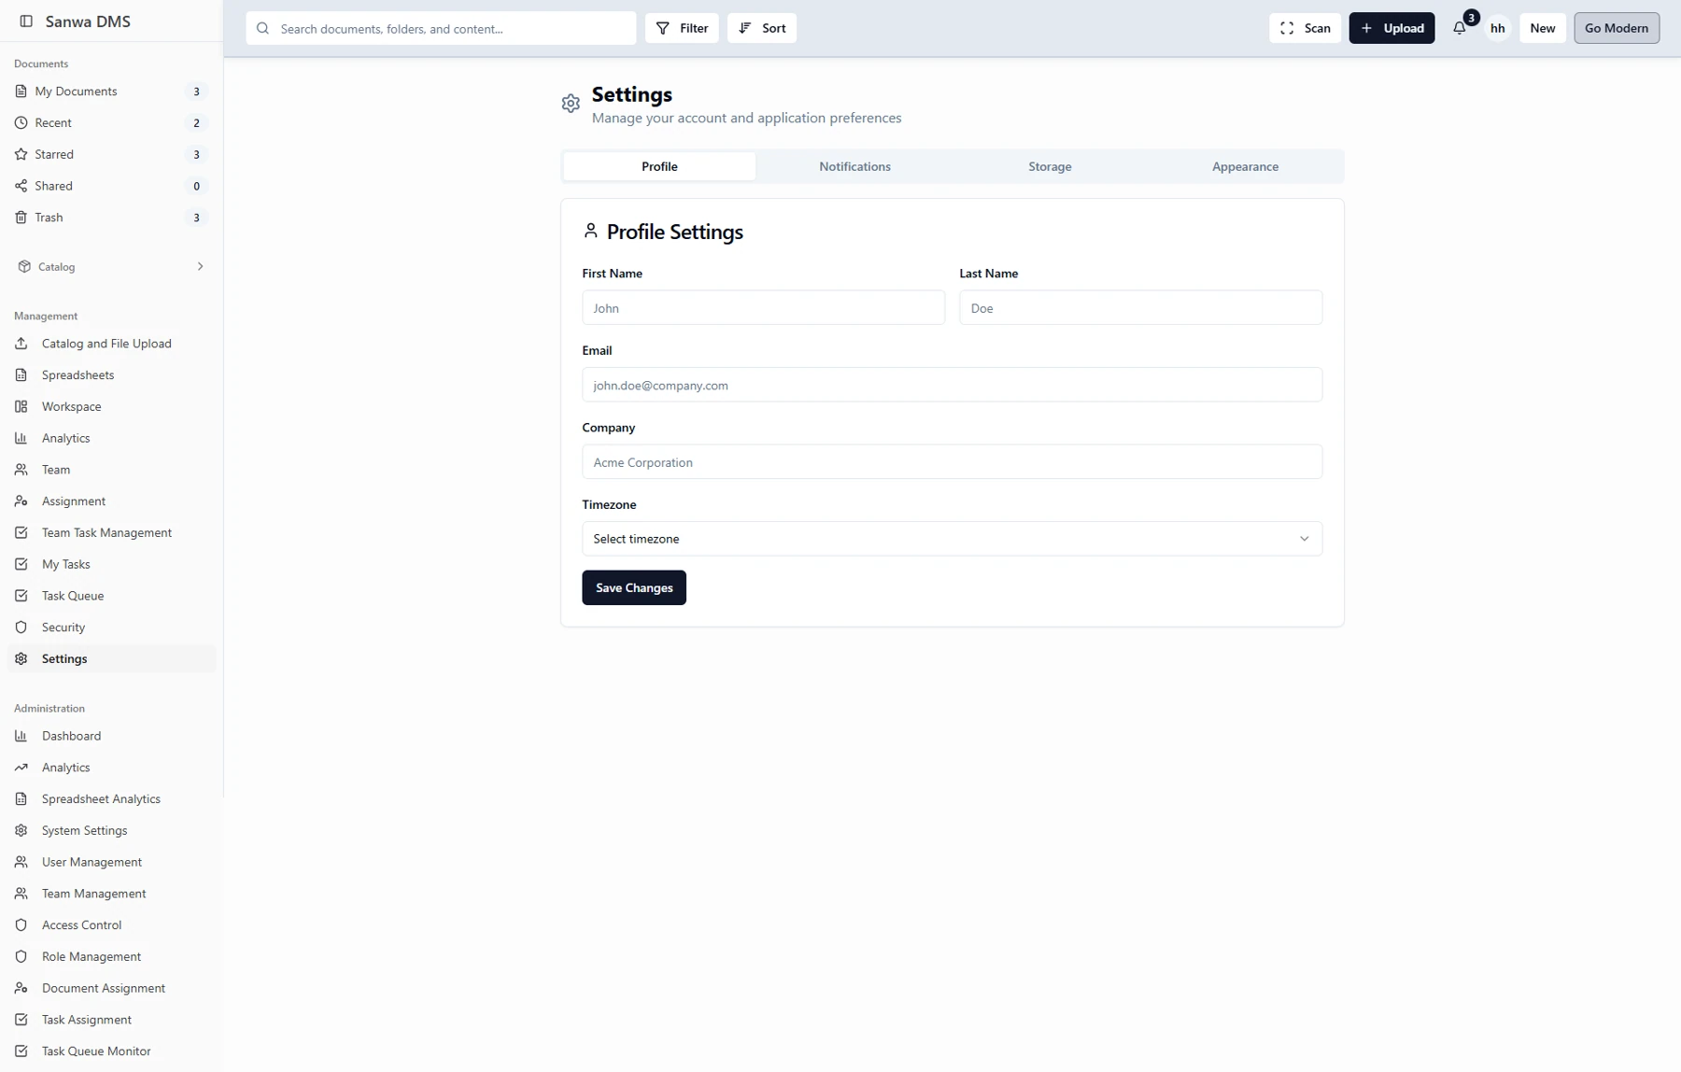
Task: Open System Settings in Administration
Action: pos(112,830)
